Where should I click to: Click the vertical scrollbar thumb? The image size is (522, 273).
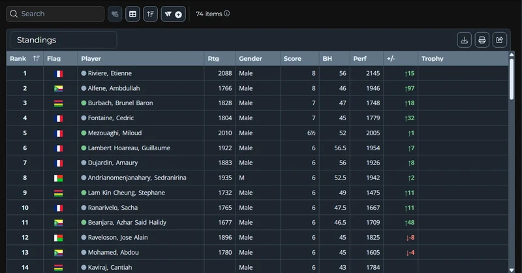click(x=512, y=79)
